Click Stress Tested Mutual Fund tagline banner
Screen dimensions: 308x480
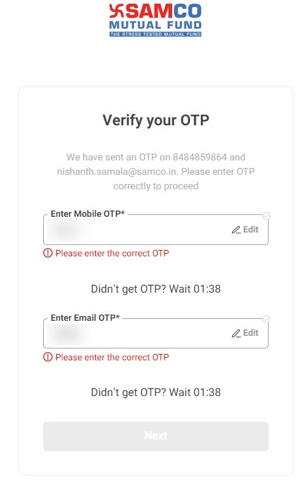coord(155,34)
